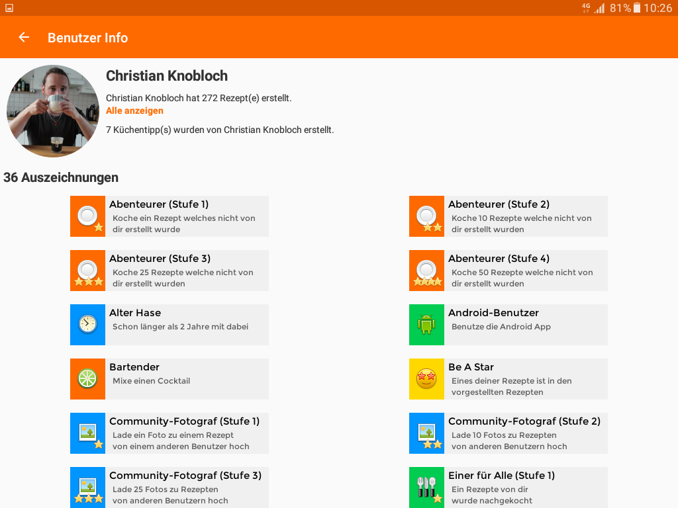
Task: Tap the 10:26 clock in status bar
Action: (657, 8)
